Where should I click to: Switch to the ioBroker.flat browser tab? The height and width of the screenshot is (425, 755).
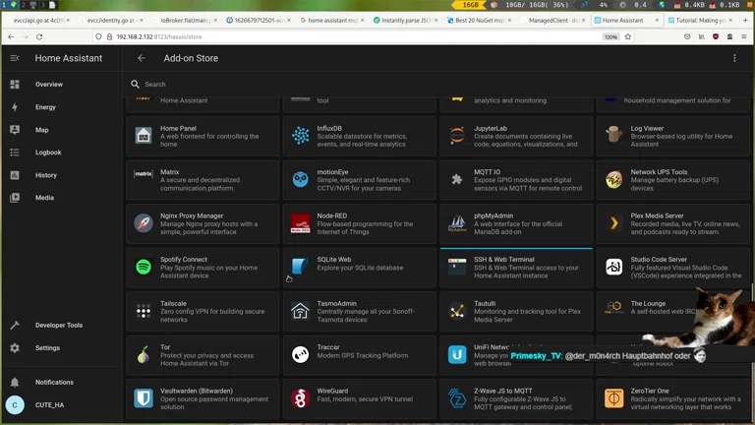coord(186,21)
